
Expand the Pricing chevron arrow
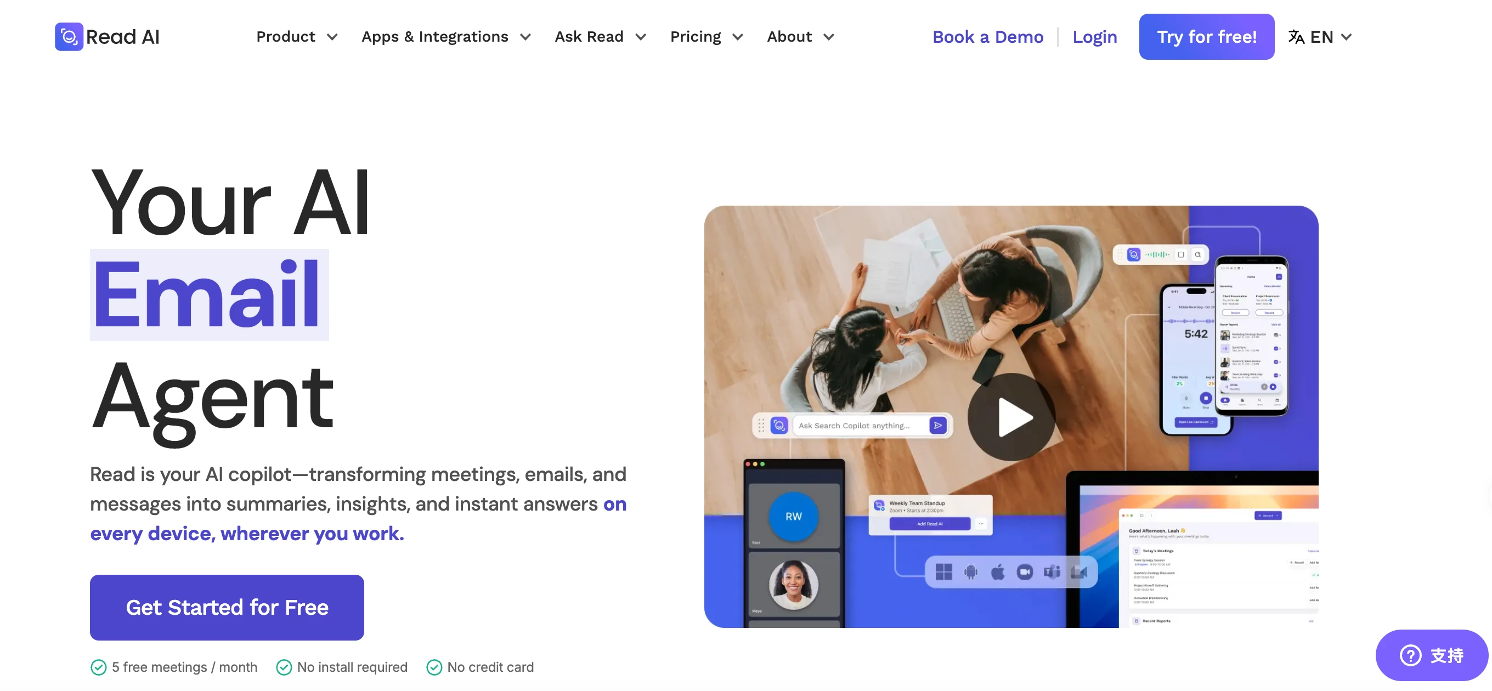[738, 37]
